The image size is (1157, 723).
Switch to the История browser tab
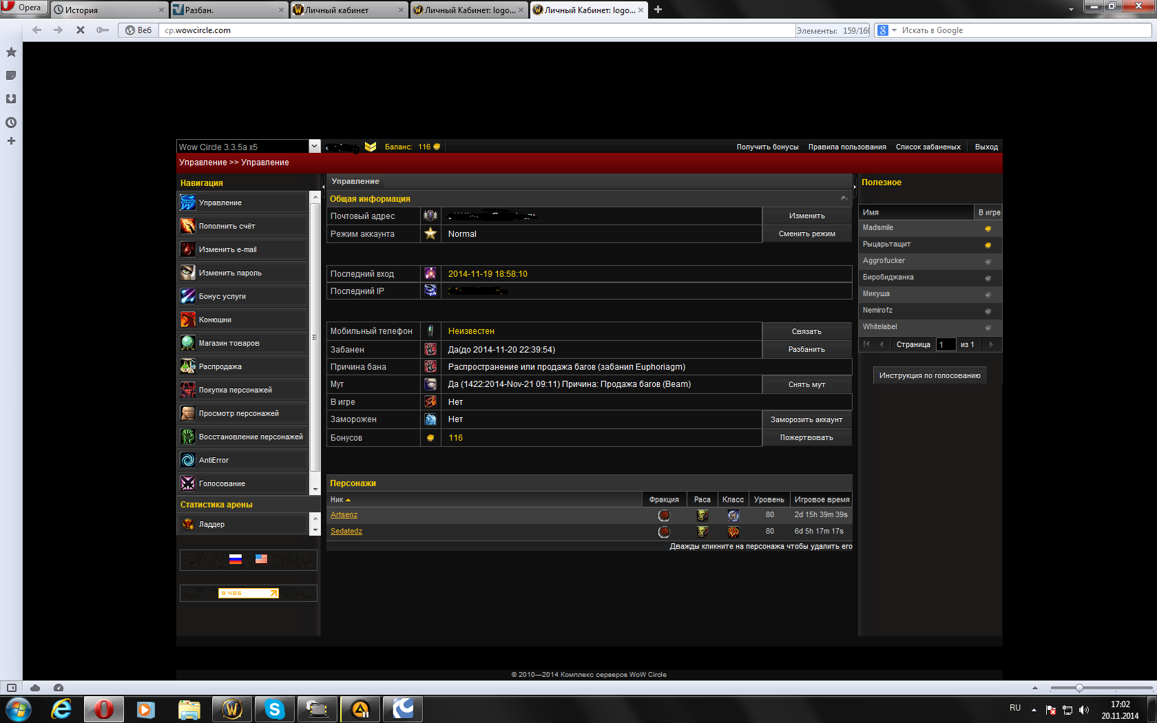[109, 10]
